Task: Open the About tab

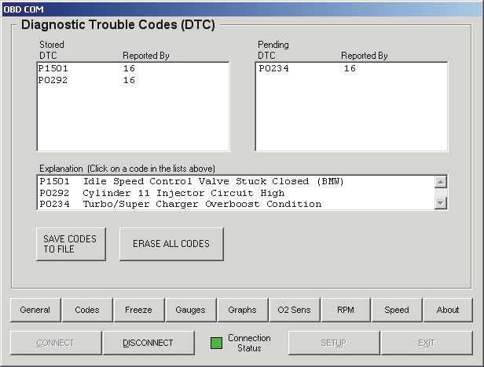Action: pyautogui.click(x=448, y=310)
